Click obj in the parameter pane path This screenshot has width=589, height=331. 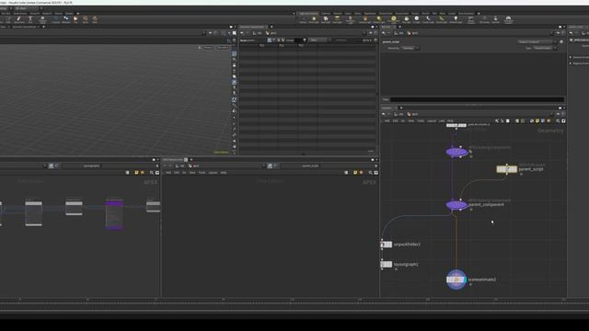click(399, 33)
